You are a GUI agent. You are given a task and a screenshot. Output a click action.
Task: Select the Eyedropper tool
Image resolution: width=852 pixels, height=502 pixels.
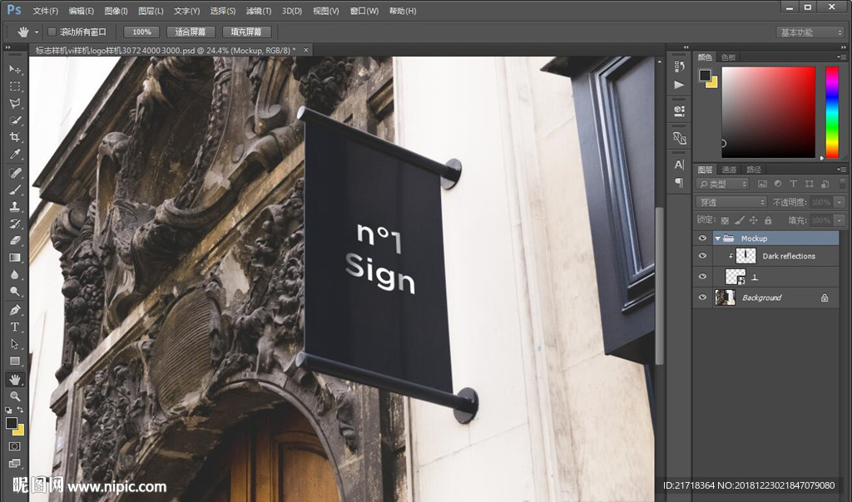[15, 154]
